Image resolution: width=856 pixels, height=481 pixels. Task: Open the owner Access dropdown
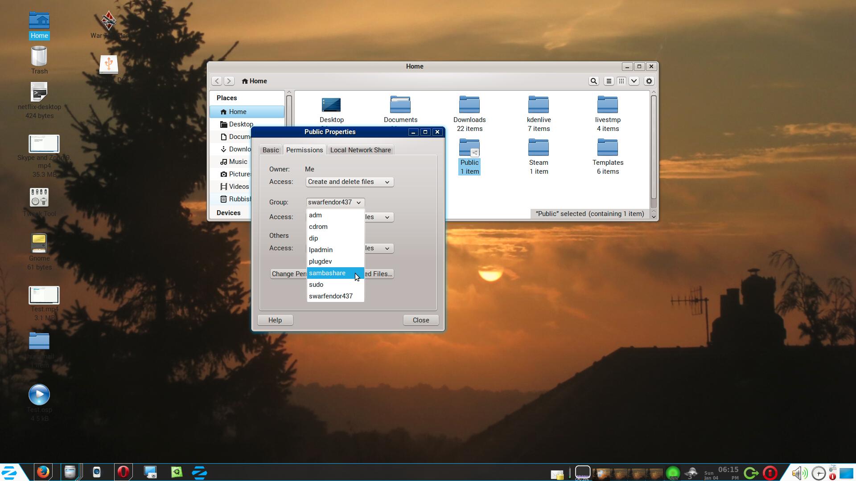349,182
